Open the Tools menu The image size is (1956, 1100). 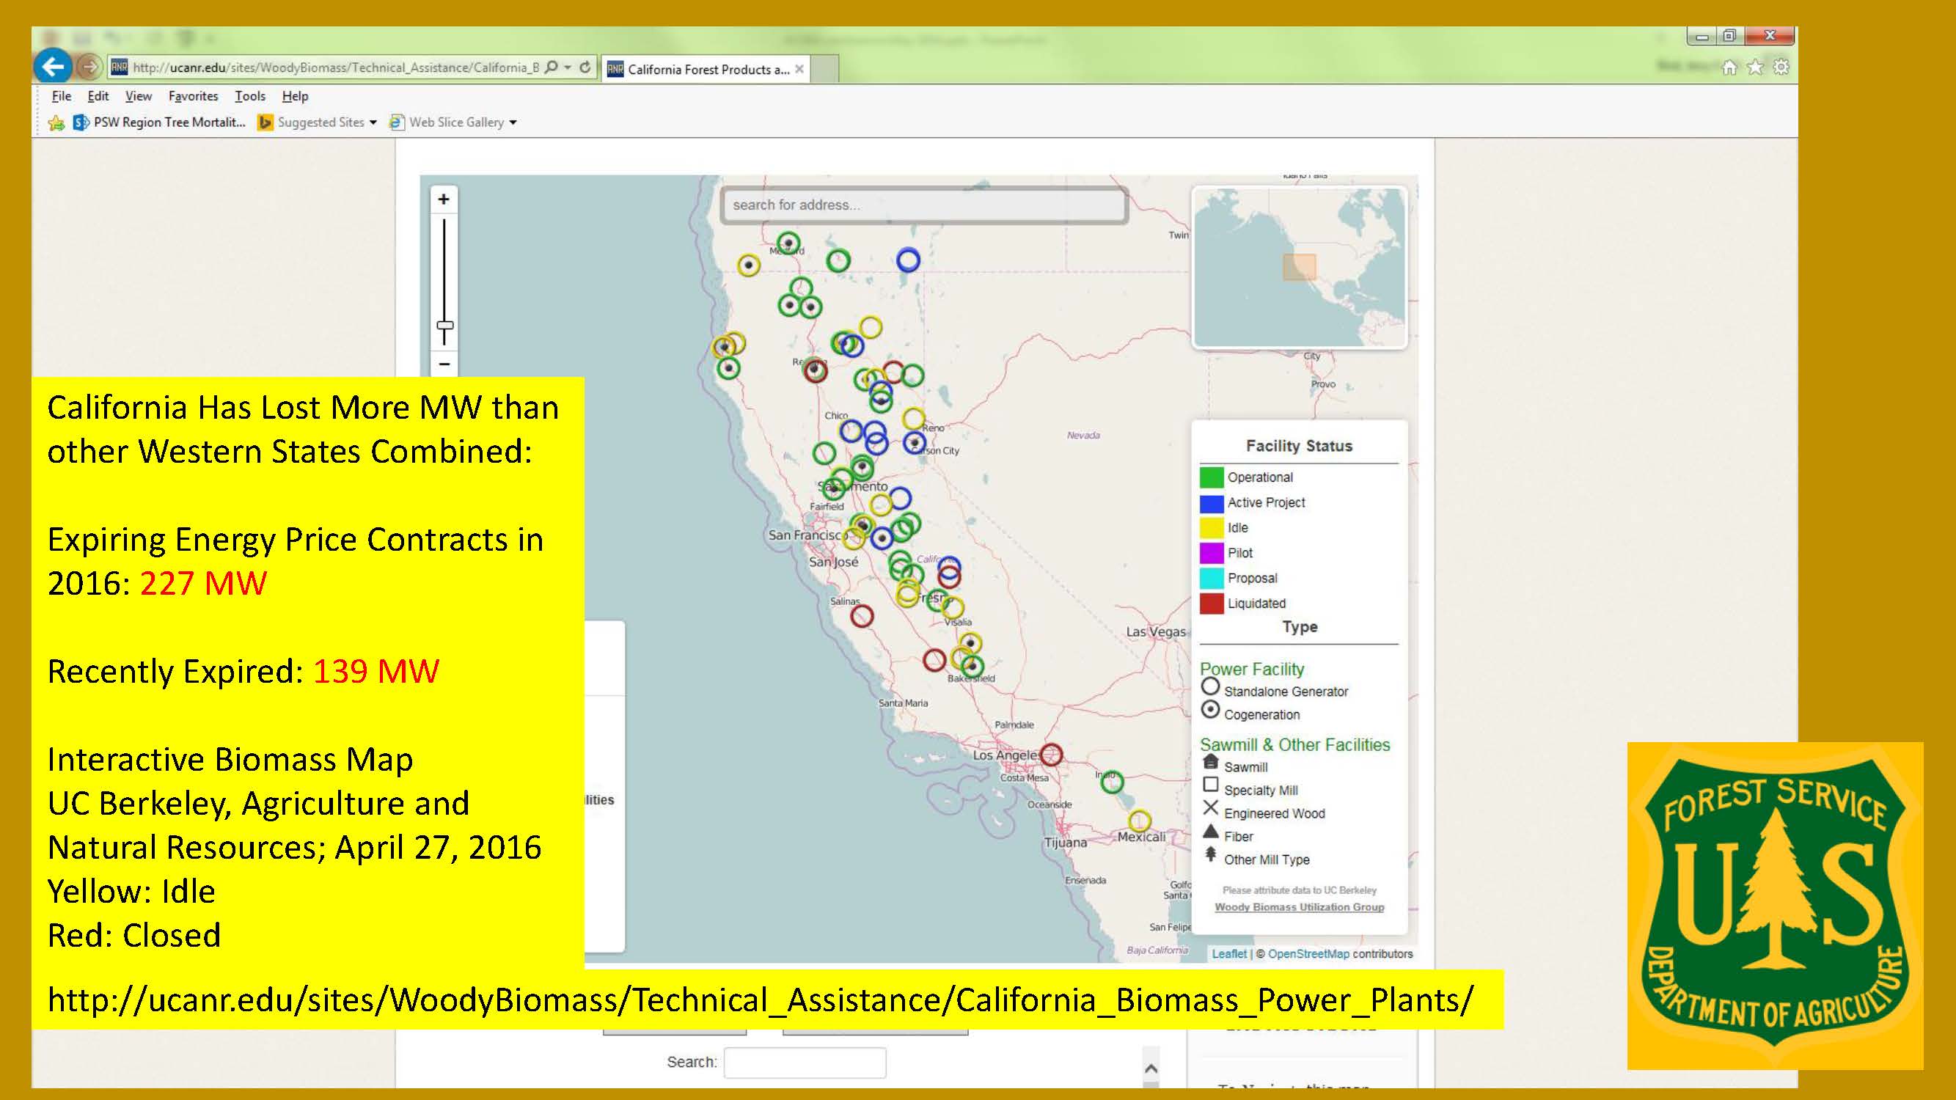(250, 95)
